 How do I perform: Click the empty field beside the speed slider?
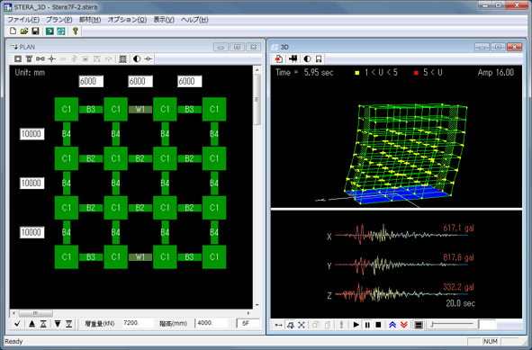tap(487, 325)
